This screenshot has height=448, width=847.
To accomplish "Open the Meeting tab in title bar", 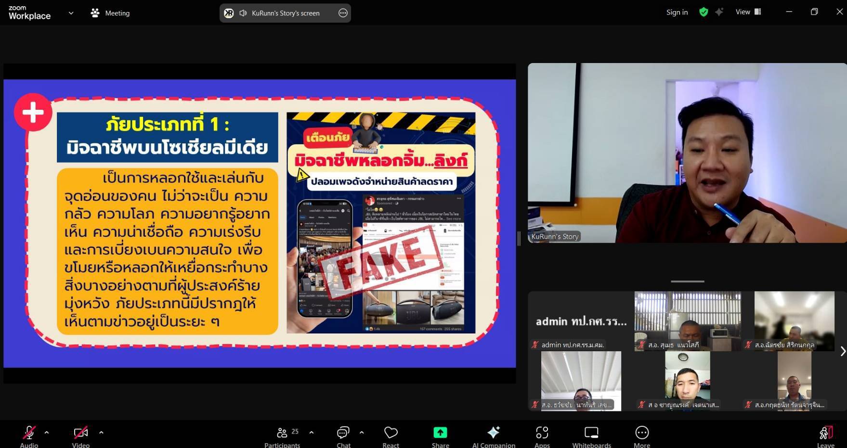I will point(110,13).
